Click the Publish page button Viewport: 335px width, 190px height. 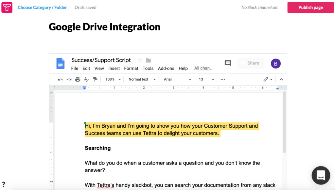click(x=310, y=8)
